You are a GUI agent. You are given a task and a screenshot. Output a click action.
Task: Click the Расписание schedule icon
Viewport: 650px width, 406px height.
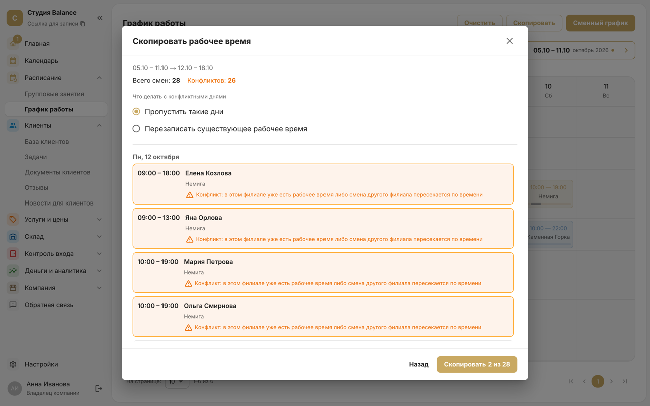[13, 78]
